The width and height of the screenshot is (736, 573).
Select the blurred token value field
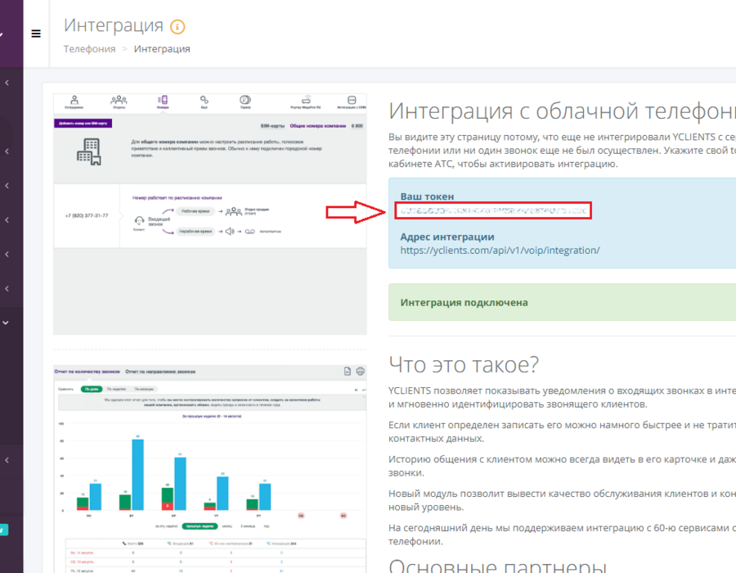point(493,210)
